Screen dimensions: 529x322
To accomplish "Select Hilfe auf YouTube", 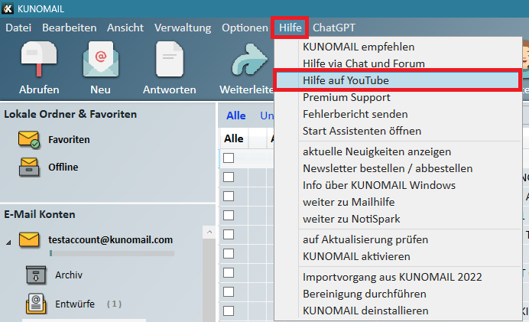I will pos(398,80).
